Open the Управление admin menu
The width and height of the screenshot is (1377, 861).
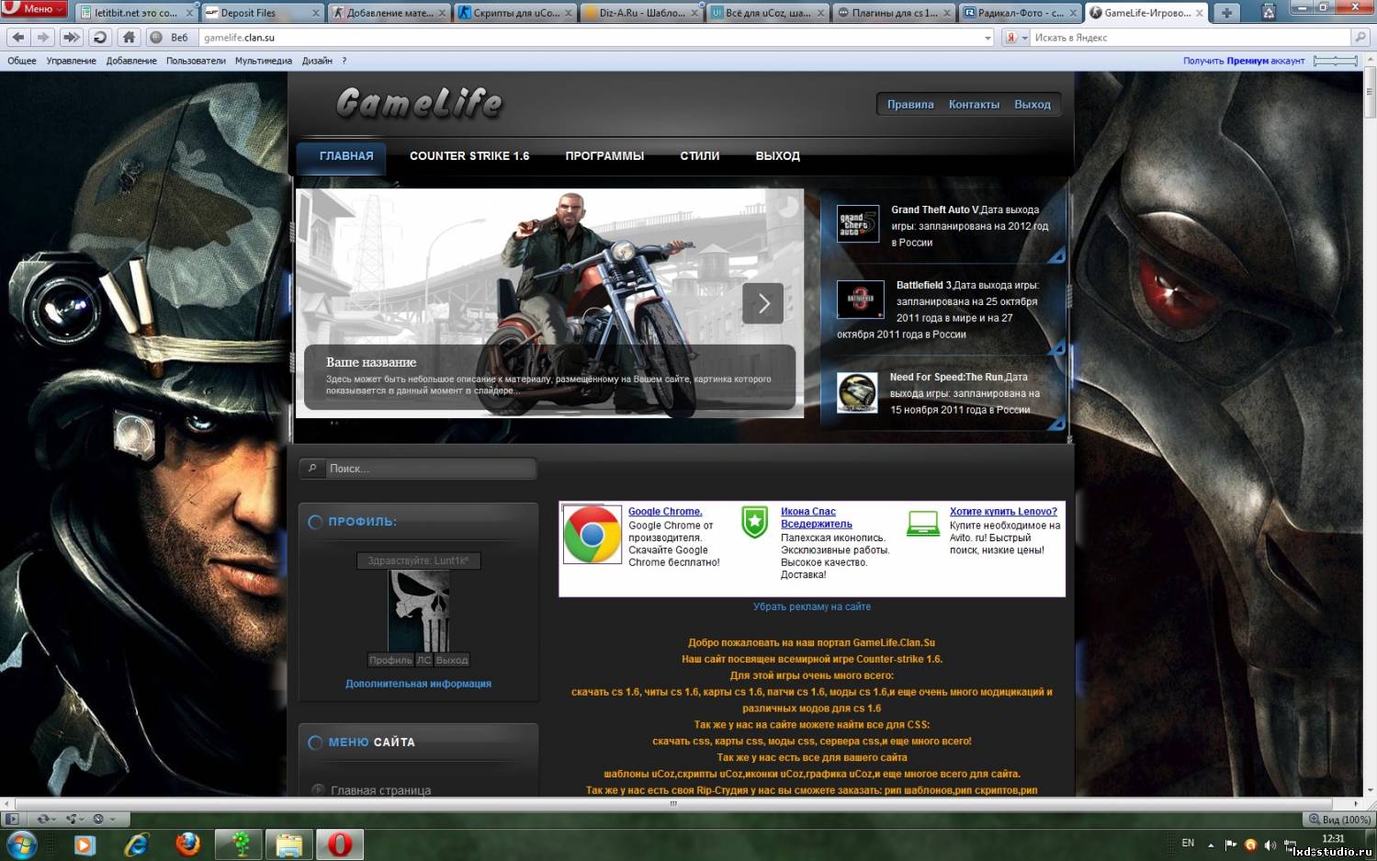click(x=72, y=61)
